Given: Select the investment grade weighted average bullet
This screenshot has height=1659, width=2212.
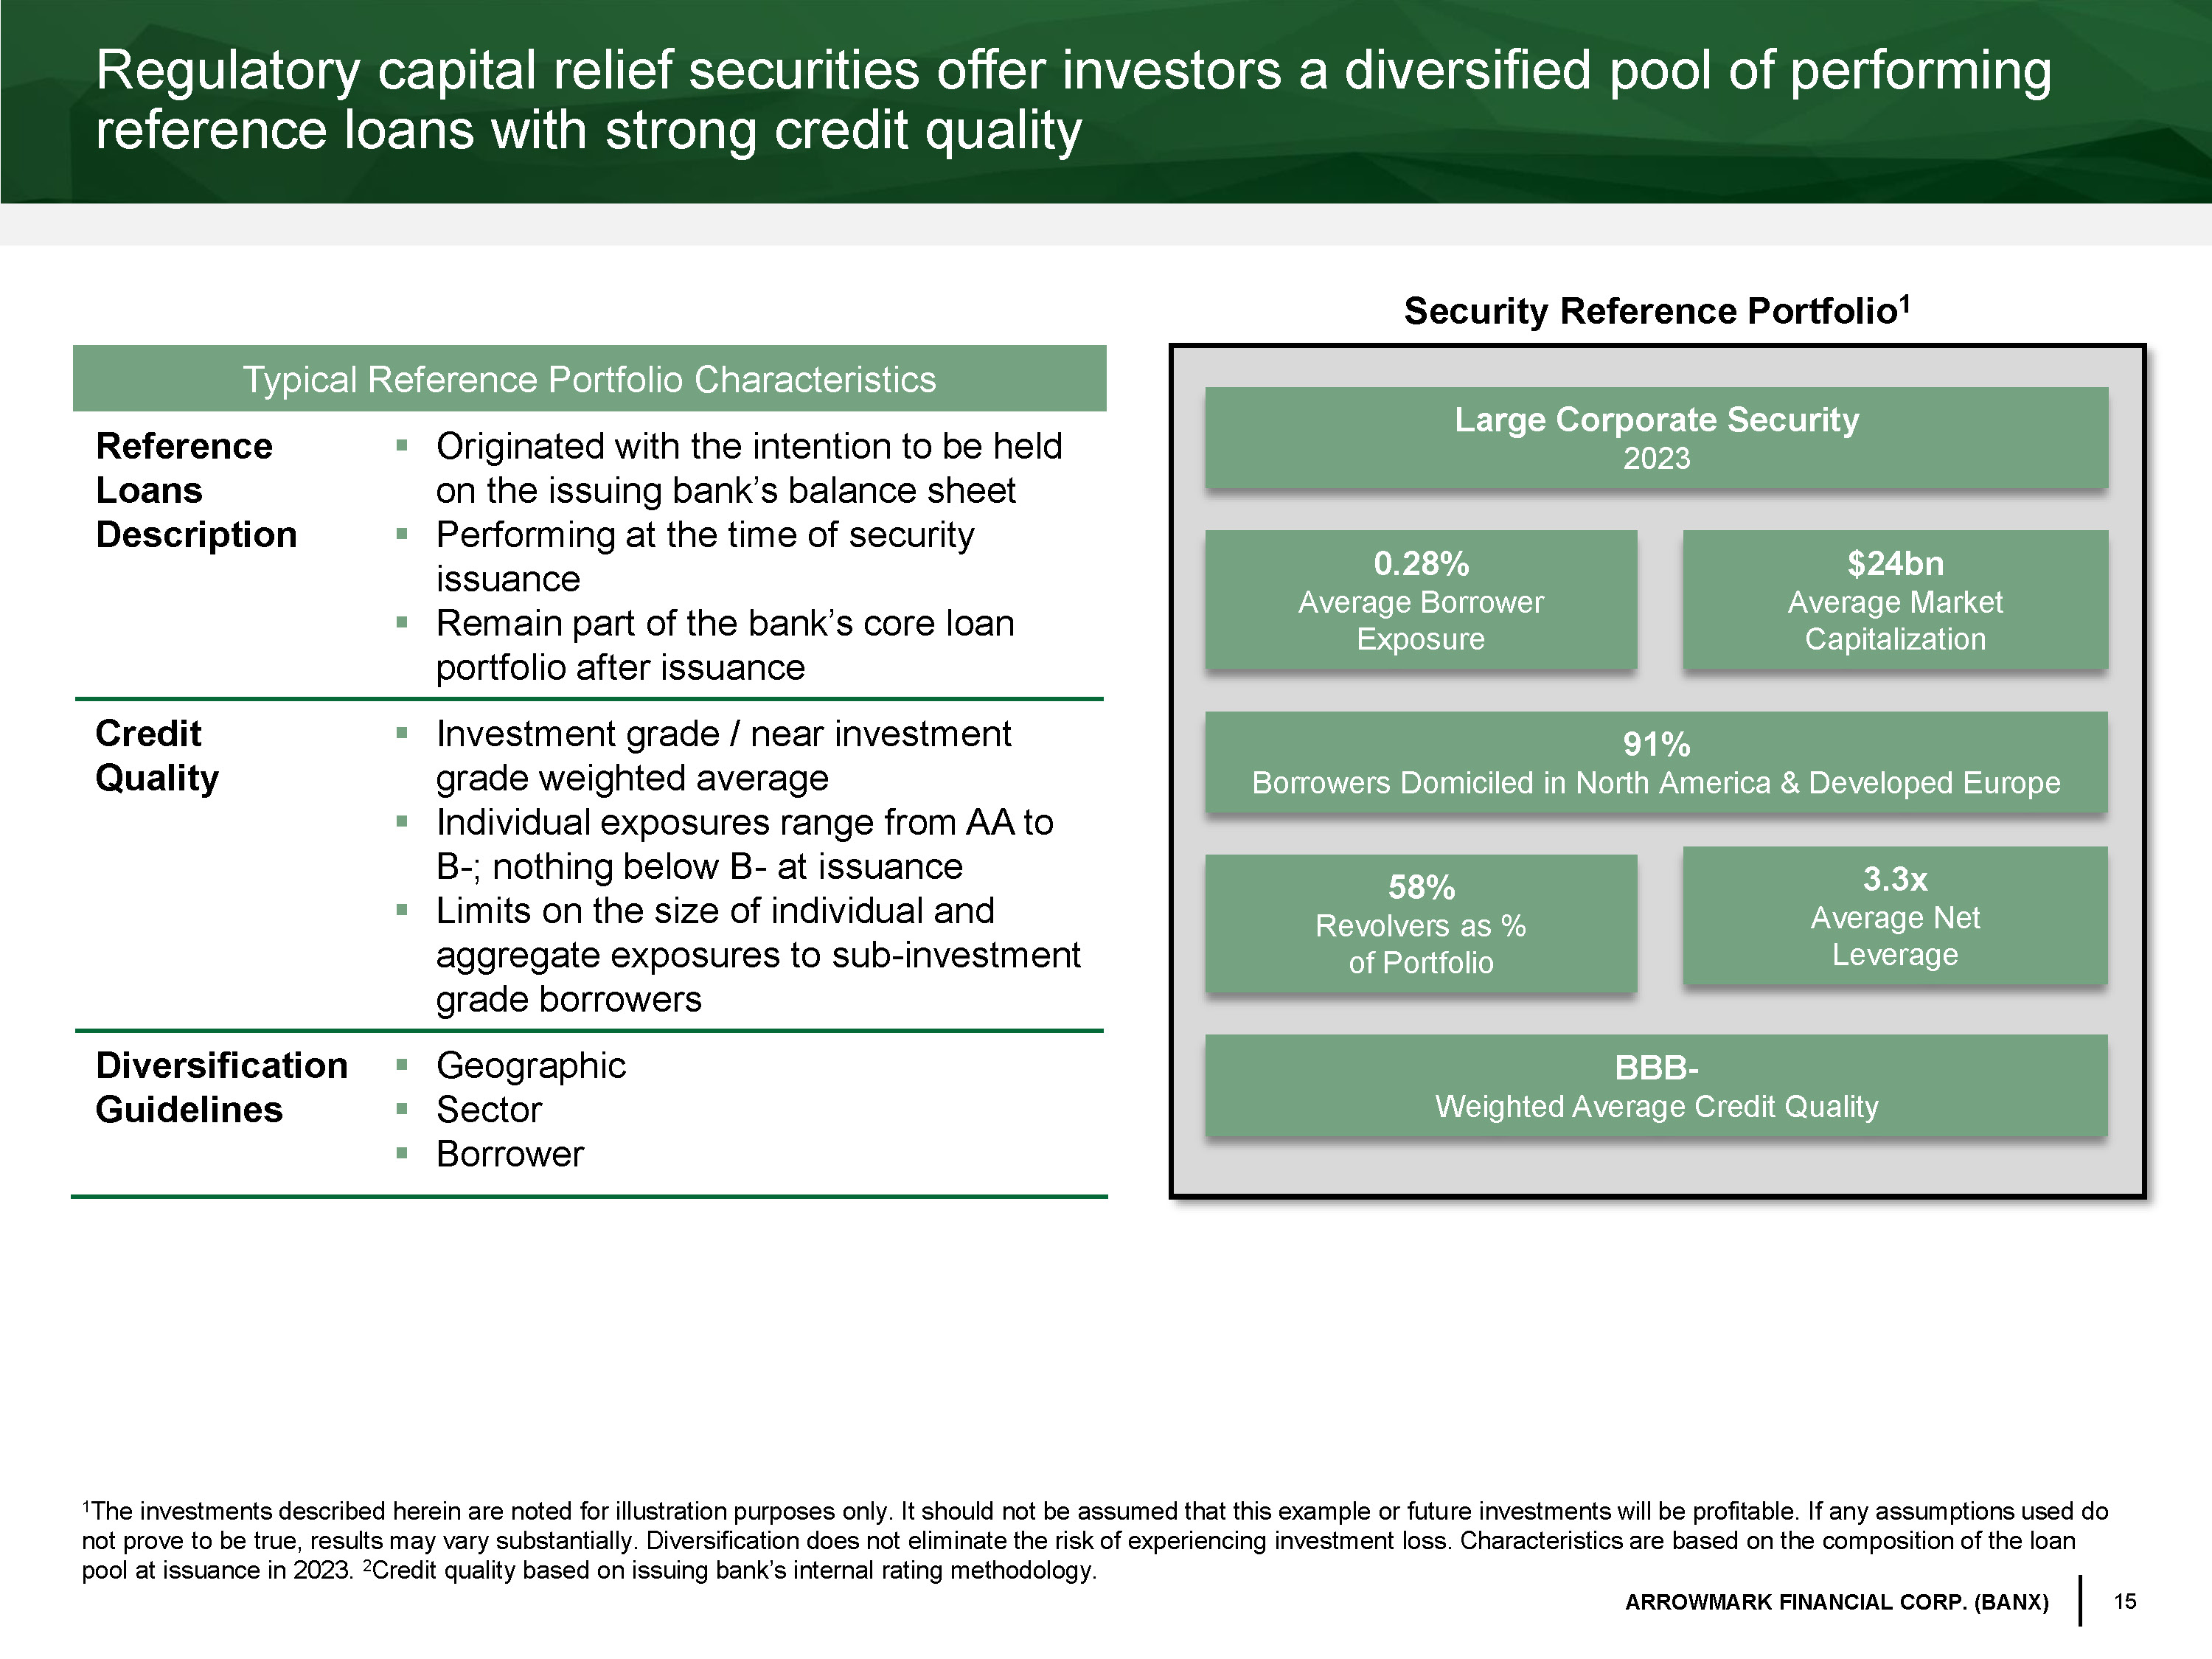Looking at the screenshot, I should [723, 756].
